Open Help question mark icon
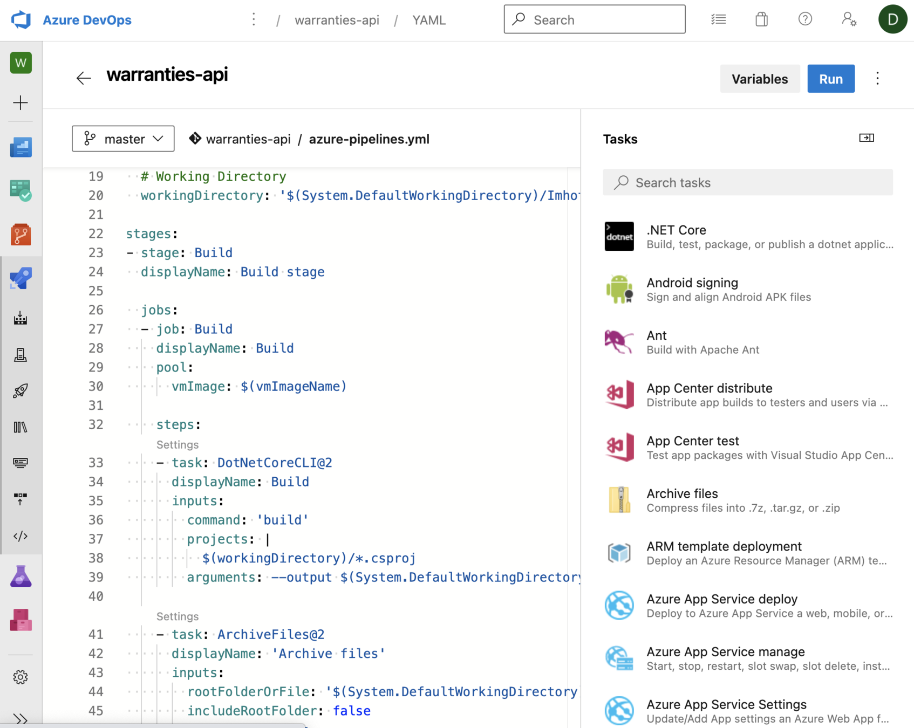Screen dimensions: 914x728 tap(805, 19)
